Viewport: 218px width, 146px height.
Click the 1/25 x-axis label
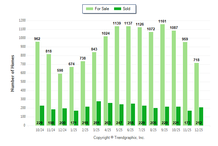74,130
